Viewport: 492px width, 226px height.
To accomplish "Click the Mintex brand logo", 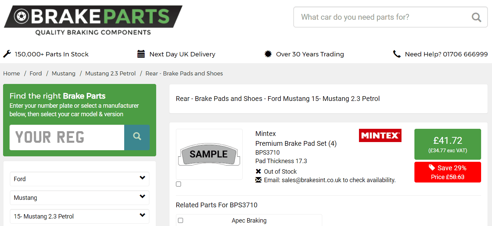I will pos(380,135).
